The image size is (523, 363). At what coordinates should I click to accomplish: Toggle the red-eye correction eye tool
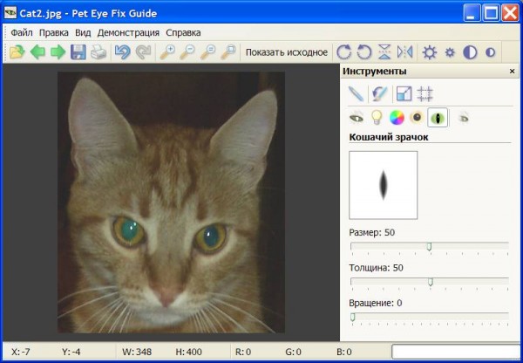coord(356,116)
